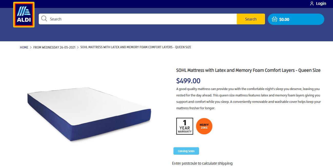Click the breadcrumb separator before product name
Image resolution: width=333 pixels, height=167 pixels.
[x=78, y=47]
